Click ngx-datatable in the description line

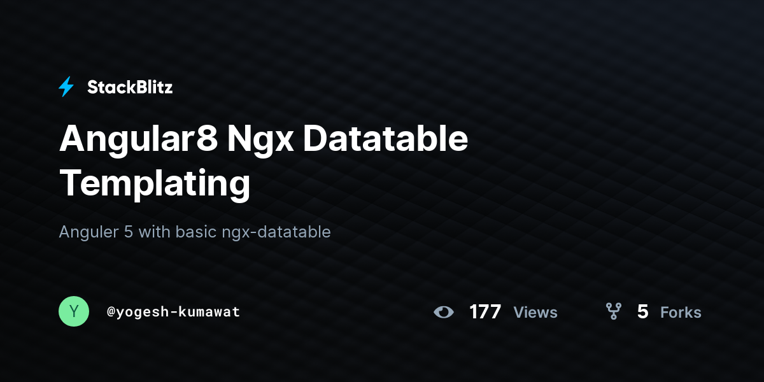point(276,232)
